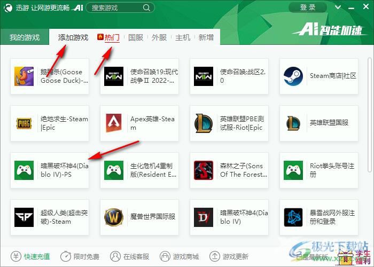374x267 pixels.
Task: Click the Steam logo icon
Action: [x=293, y=76]
